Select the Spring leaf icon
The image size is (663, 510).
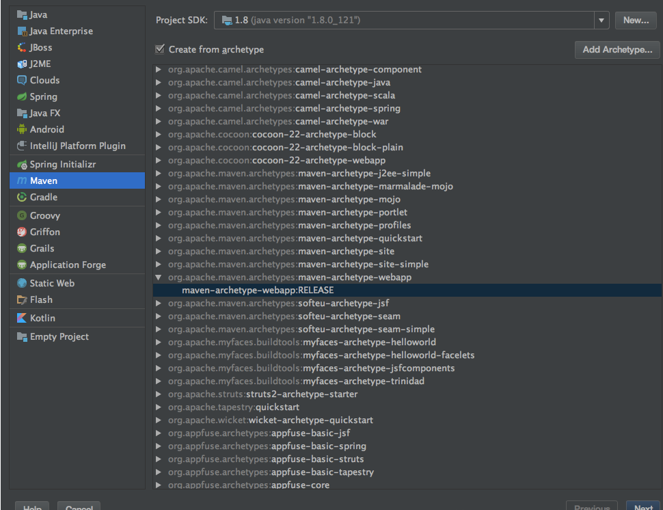click(x=22, y=97)
